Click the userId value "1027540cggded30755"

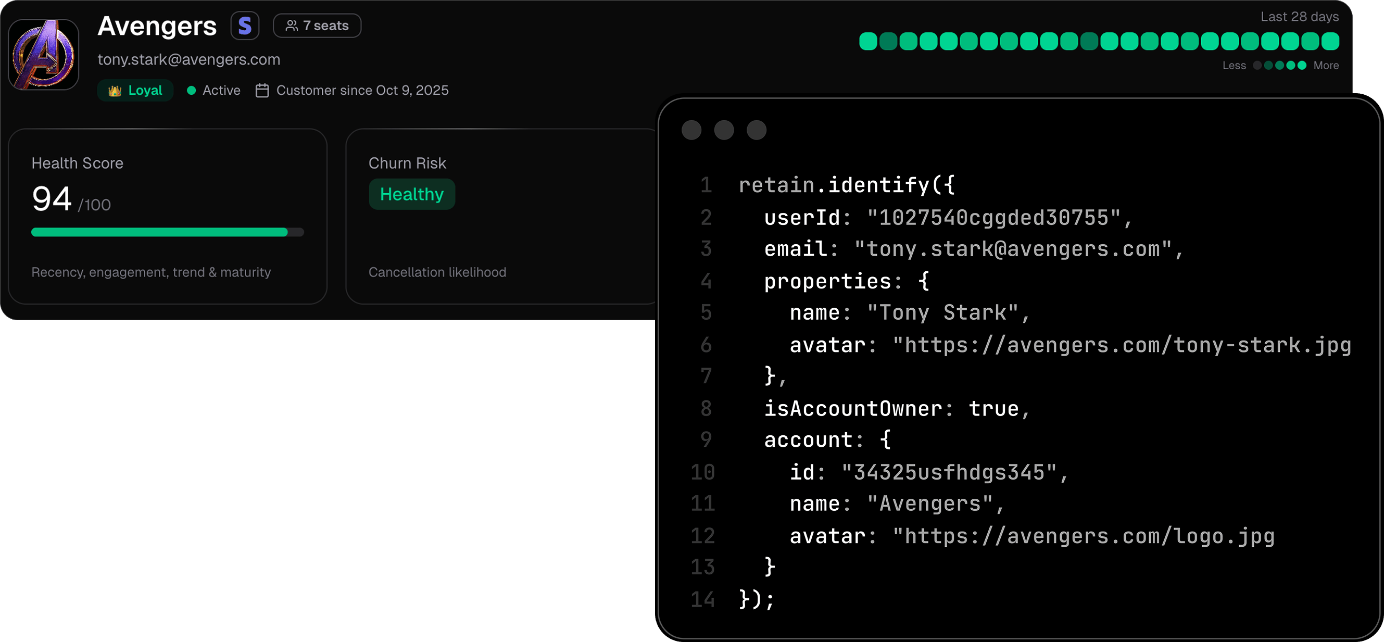(x=994, y=218)
